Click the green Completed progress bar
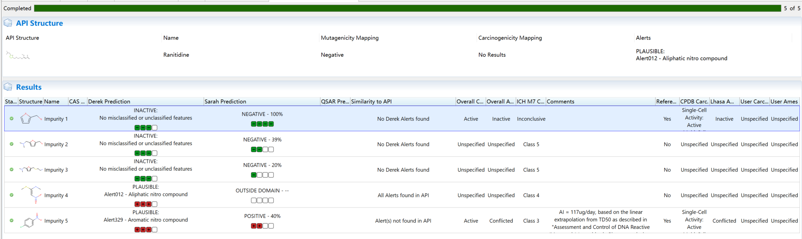This screenshot has width=802, height=239. coord(407,8)
